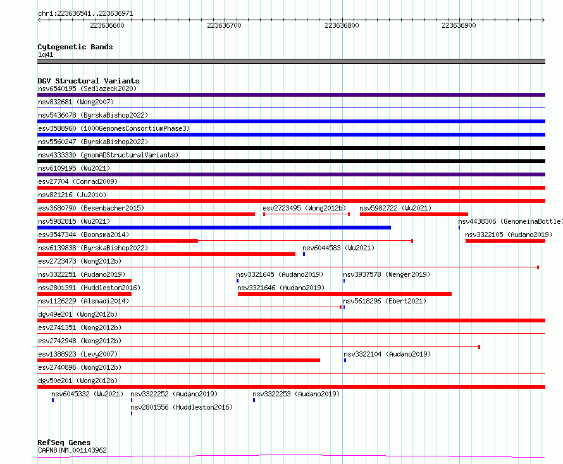Click the nsv5982722 (Wu2021) label
The image size is (563, 464).
(395, 208)
